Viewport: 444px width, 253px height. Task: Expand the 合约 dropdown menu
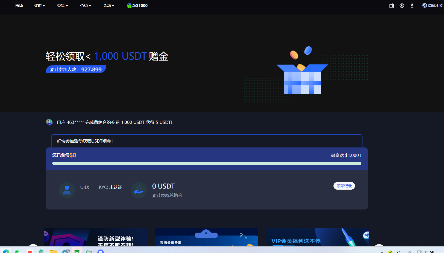[x=85, y=5]
